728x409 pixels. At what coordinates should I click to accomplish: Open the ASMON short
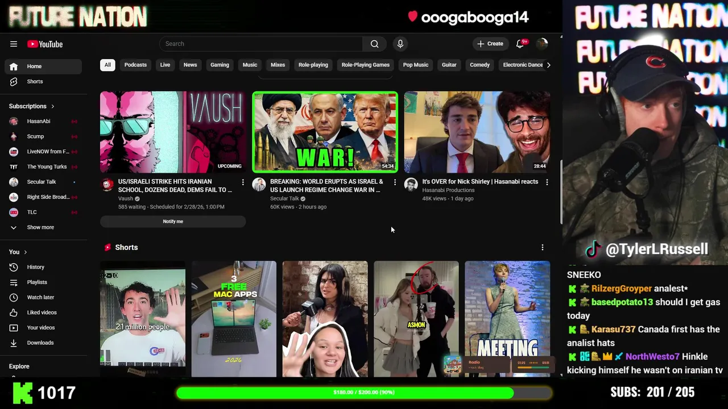pyautogui.click(x=416, y=319)
